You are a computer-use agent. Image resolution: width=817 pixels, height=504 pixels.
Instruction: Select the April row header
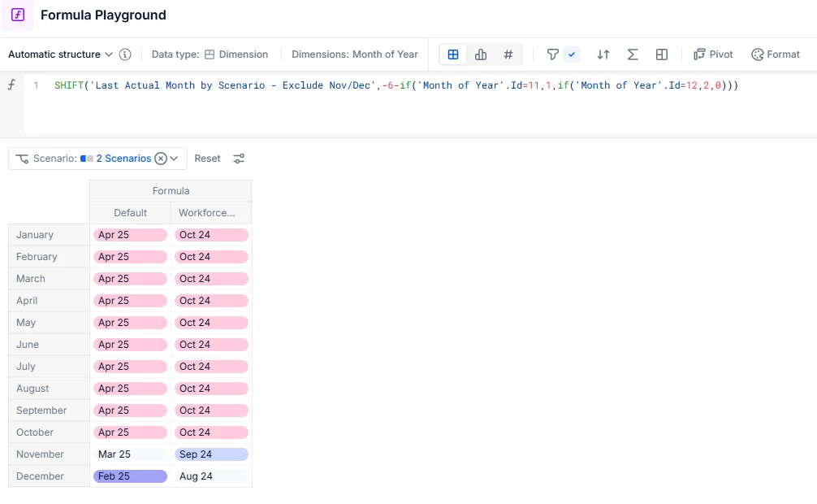click(49, 301)
